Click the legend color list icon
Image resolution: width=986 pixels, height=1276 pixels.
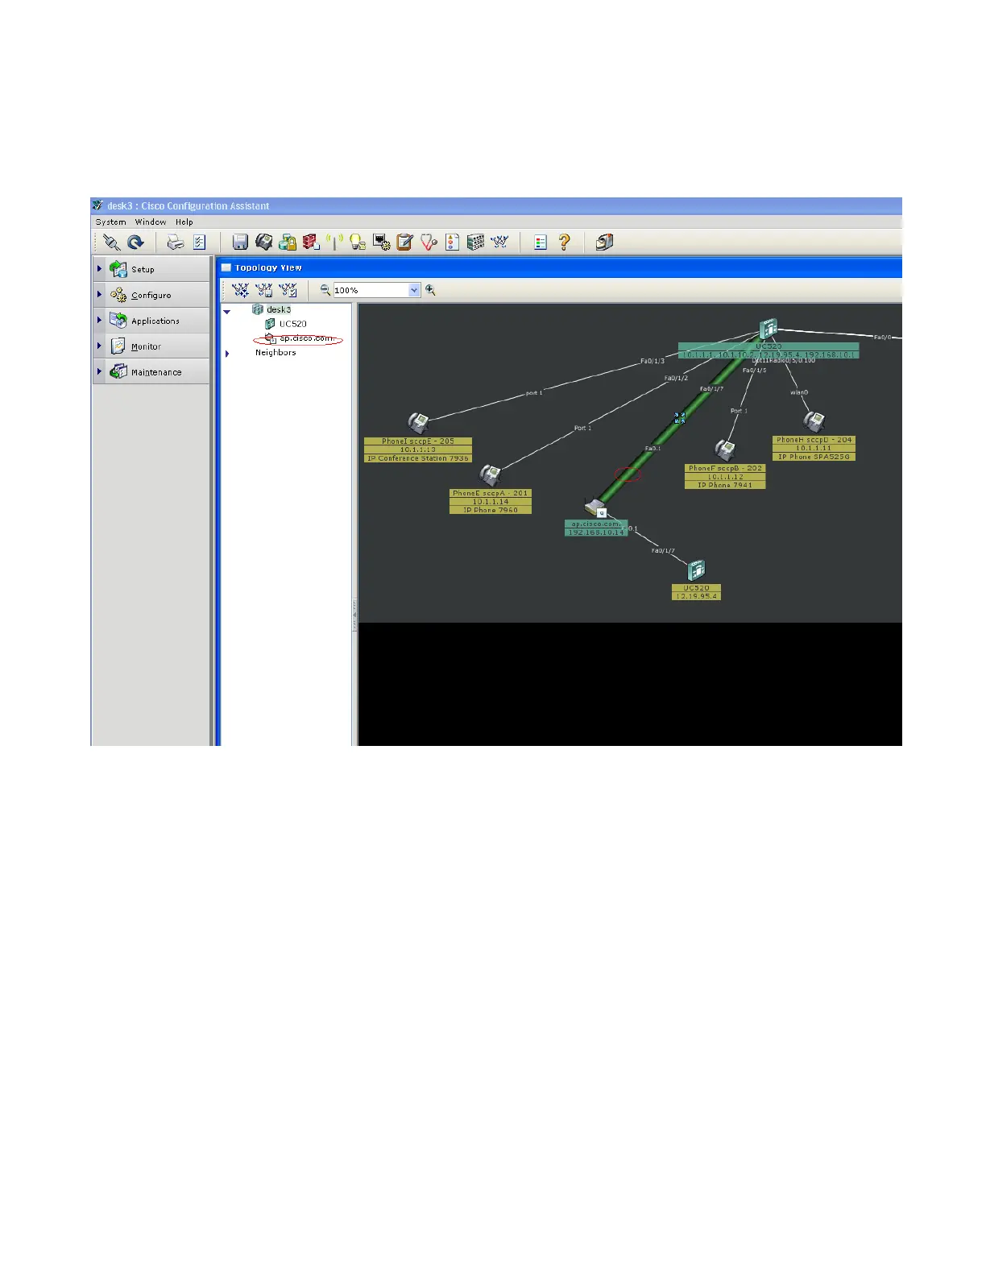(541, 242)
